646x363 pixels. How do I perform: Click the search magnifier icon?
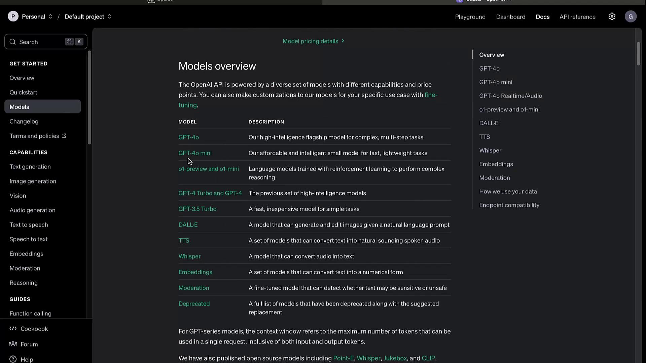[13, 42]
